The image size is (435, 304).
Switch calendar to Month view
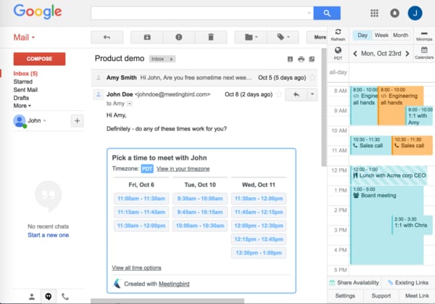pyautogui.click(x=401, y=36)
